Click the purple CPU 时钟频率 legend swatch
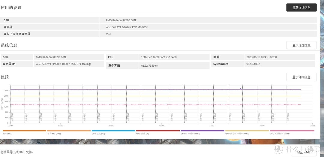 pyautogui.click(x=202, y=131)
